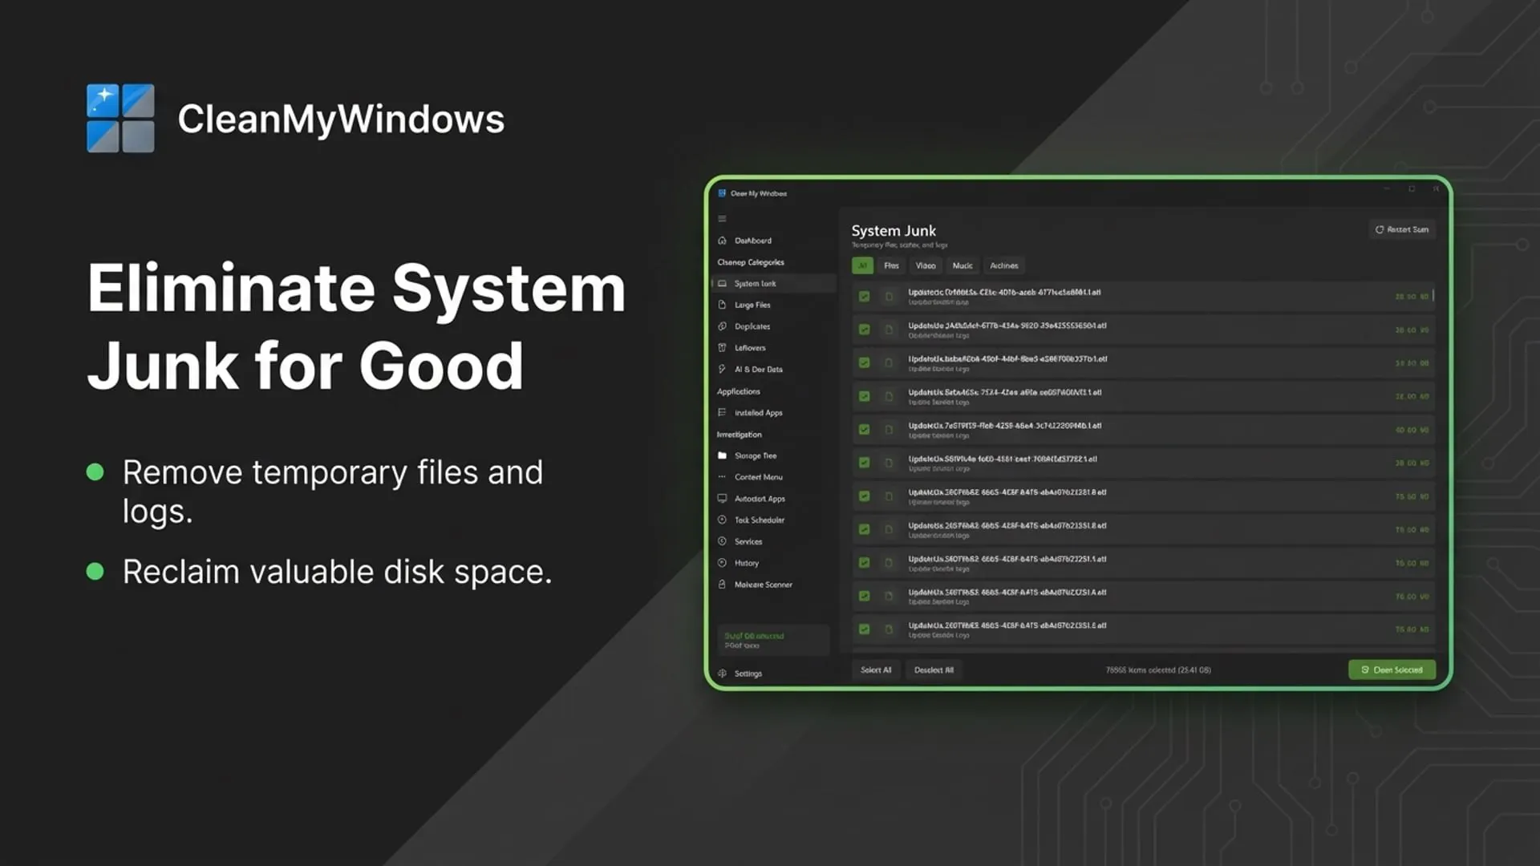
Task: Deselect the sixth file row checkbox
Action: tap(864, 463)
